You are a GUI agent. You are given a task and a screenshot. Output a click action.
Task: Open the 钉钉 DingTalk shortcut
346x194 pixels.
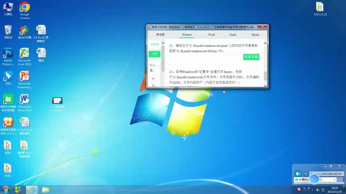(8, 78)
